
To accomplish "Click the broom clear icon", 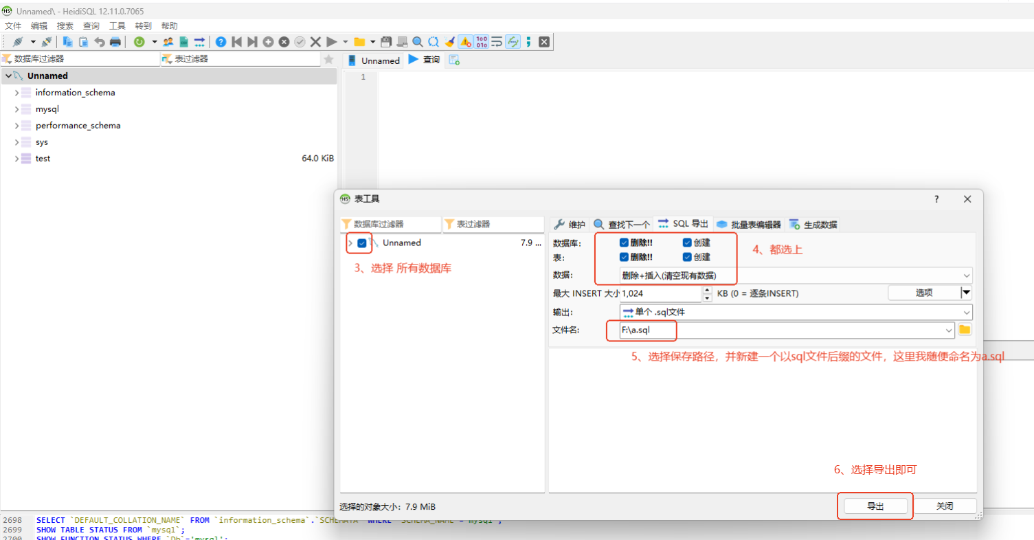I will coord(449,42).
